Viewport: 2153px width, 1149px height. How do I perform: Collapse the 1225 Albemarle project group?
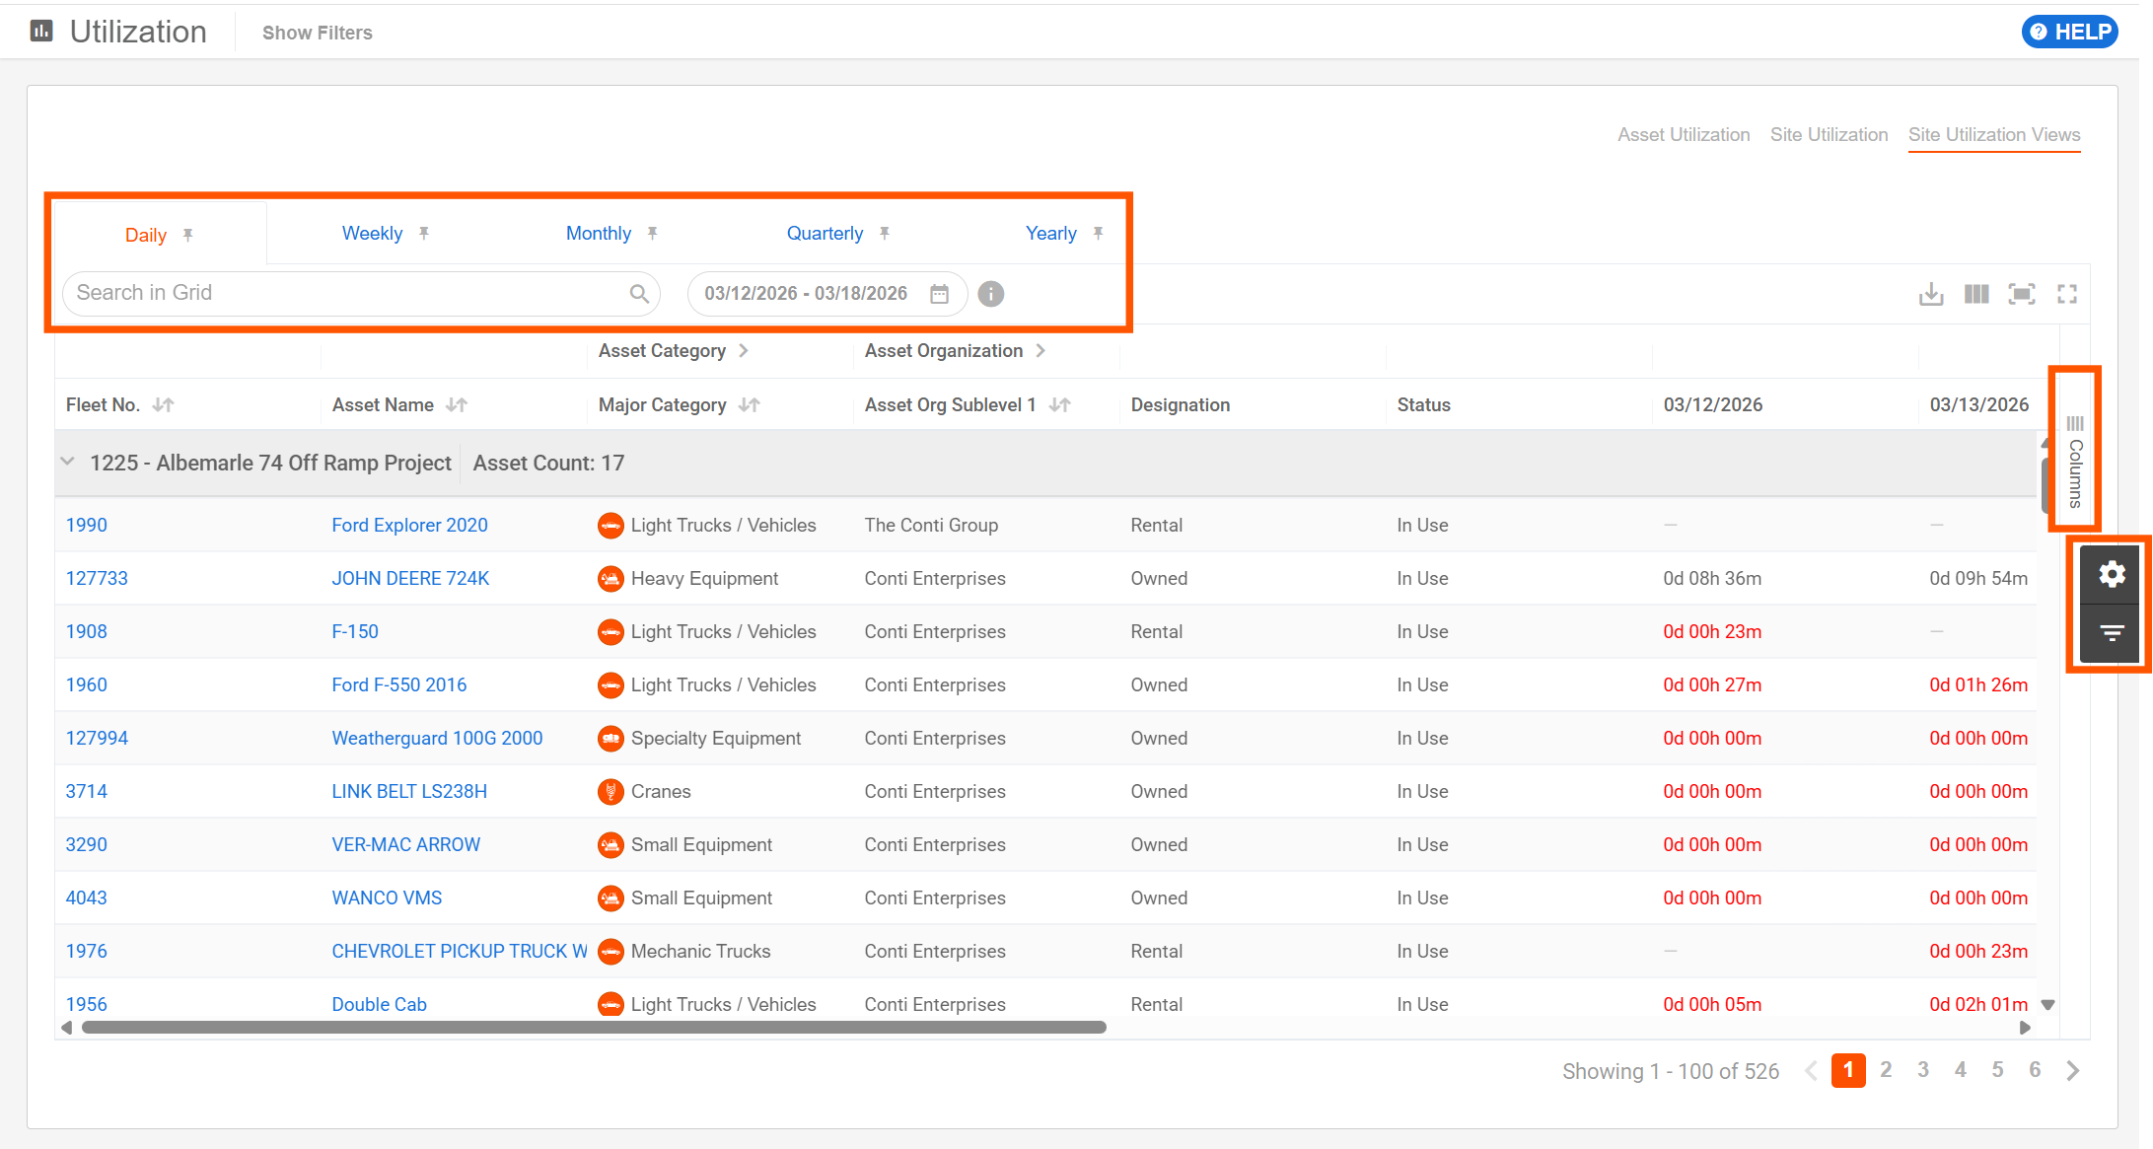[x=68, y=462]
